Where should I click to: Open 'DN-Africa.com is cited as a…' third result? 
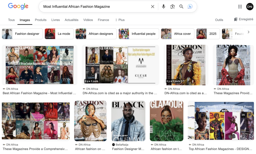click(186, 93)
